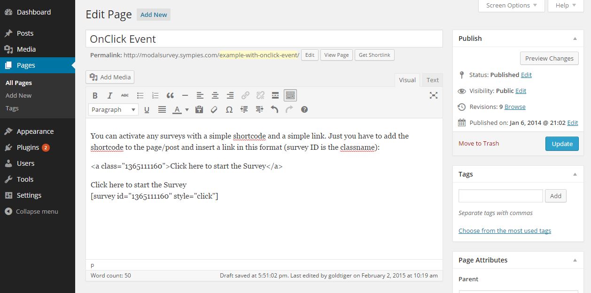Viewport: 591px width, 293px height.
Task: Click Add New button beside Edit Page
Action: (154, 15)
